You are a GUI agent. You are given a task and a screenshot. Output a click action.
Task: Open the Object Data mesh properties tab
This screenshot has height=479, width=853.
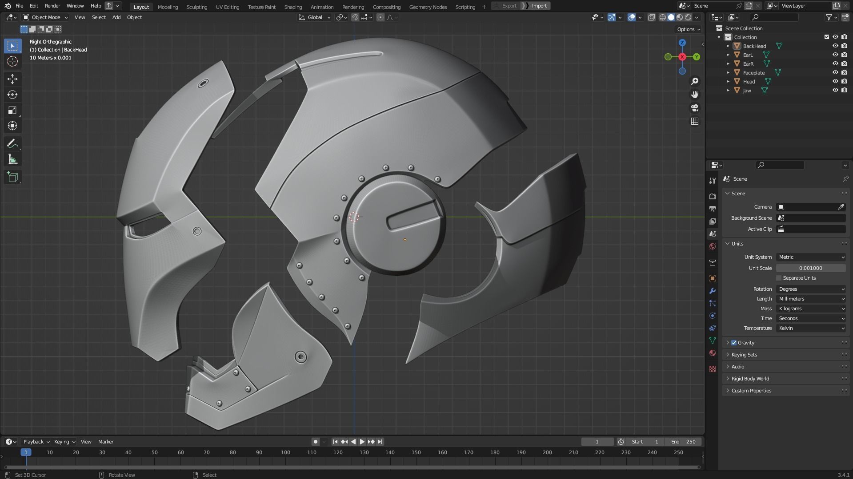coord(713,340)
